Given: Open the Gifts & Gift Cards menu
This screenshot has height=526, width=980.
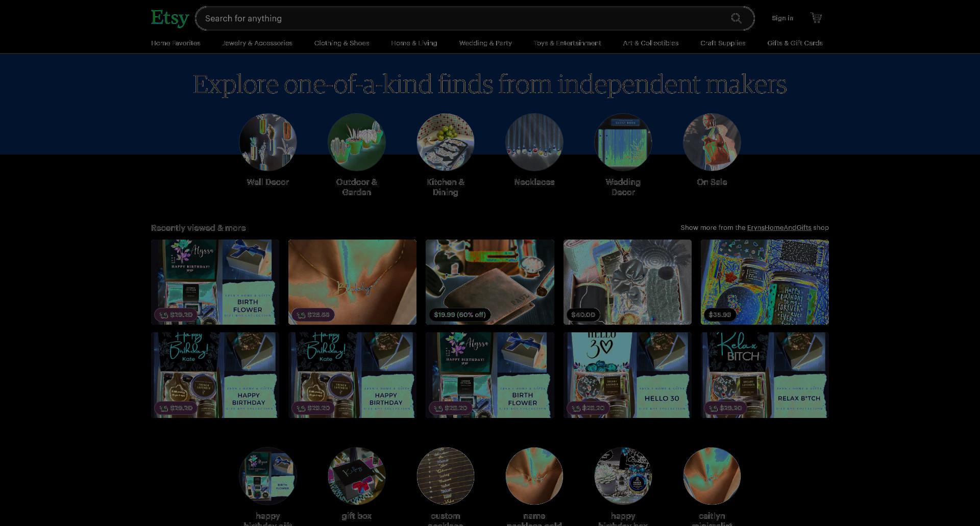Looking at the screenshot, I should click(x=795, y=43).
